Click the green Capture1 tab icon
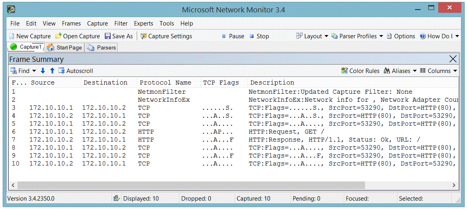The width and height of the screenshot is (467, 209). pos(14,47)
